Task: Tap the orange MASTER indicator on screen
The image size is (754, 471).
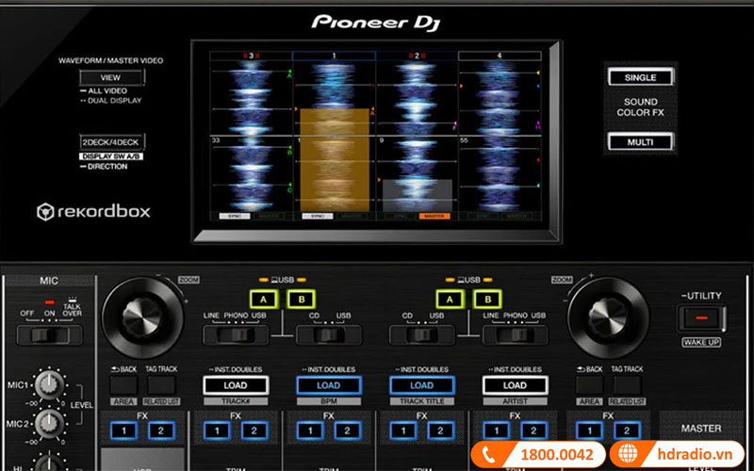Action: (434, 216)
